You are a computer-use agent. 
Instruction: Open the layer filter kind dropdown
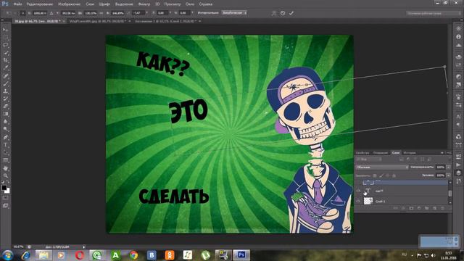coord(369,159)
